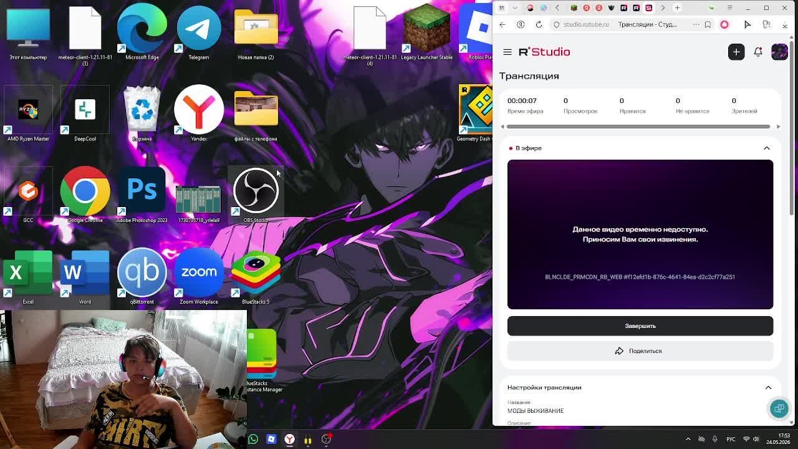
Task: Select the "Новая папка (2)" folder
Action: tap(256, 33)
